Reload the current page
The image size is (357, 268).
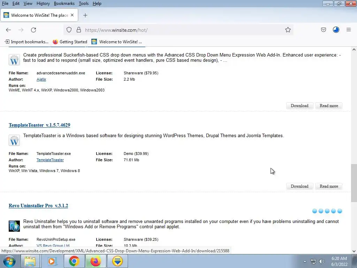pos(33,30)
